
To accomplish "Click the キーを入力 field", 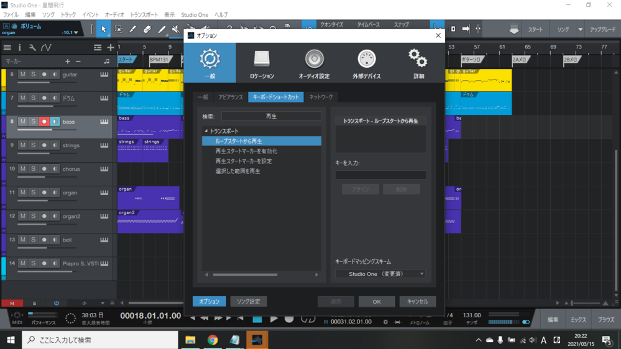I will point(380,175).
